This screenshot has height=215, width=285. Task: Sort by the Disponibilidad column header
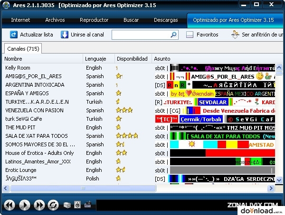[133, 59]
